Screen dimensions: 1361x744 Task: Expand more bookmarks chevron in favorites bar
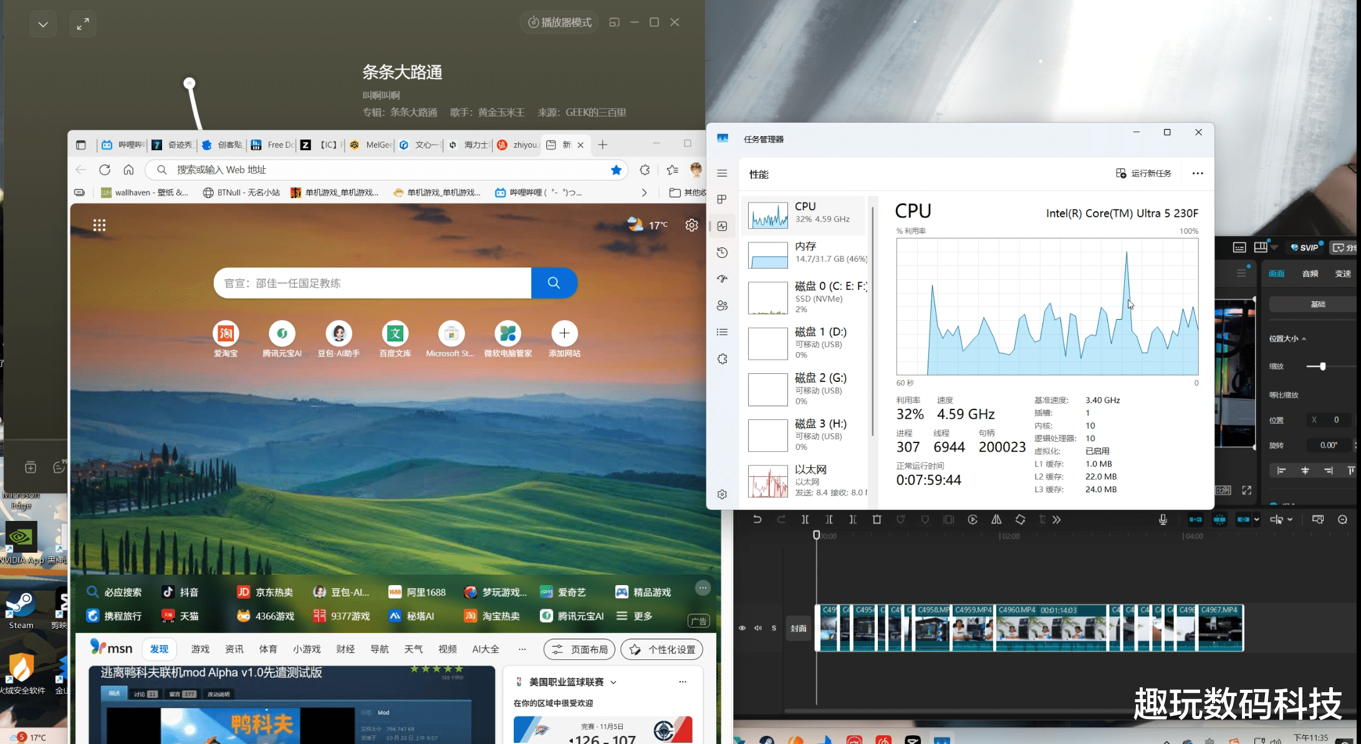click(x=644, y=193)
